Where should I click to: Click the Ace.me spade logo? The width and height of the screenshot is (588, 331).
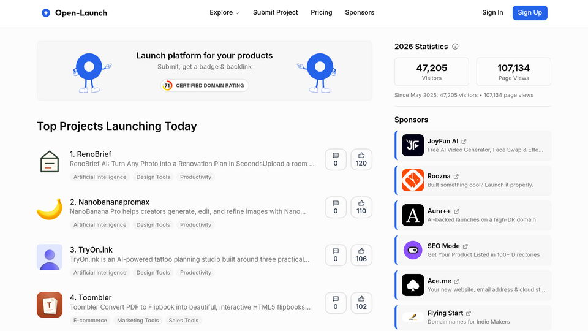[413, 285]
